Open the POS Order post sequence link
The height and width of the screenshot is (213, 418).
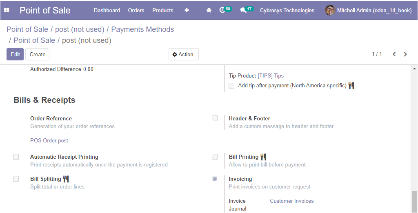pyautogui.click(x=49, y=140)
